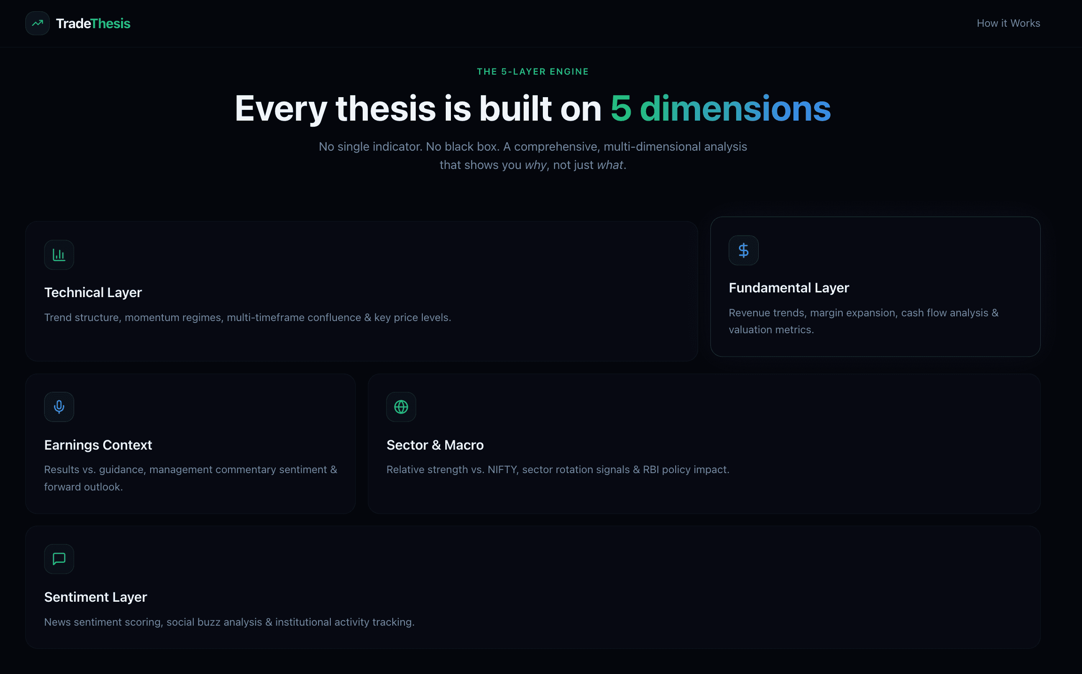The image size is (1082, 674).
Task: Select the Sector & Macro card
Action: 704,443
